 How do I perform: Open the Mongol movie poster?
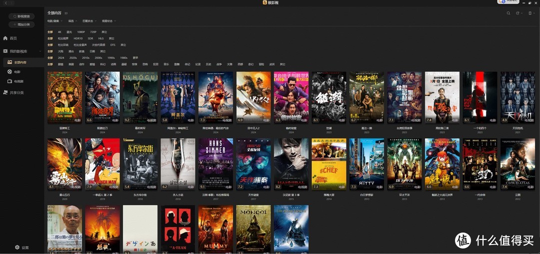(253, 229)
